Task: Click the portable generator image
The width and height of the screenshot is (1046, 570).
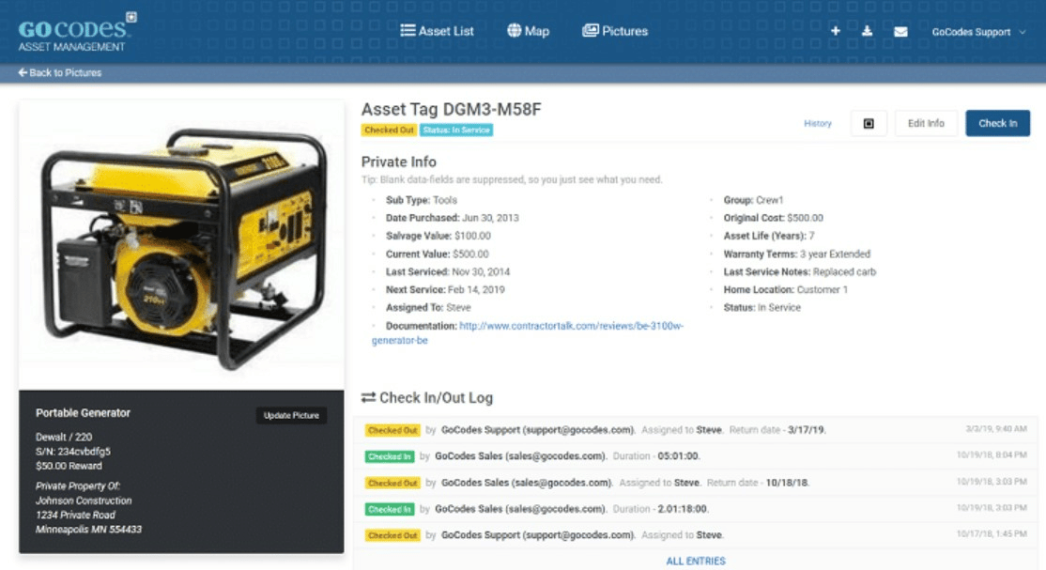Action: [181, 244]
